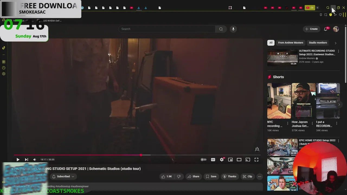347x195 pixels.
Task: Click the progress bar scrubber dot
Action: coord(141,155)
